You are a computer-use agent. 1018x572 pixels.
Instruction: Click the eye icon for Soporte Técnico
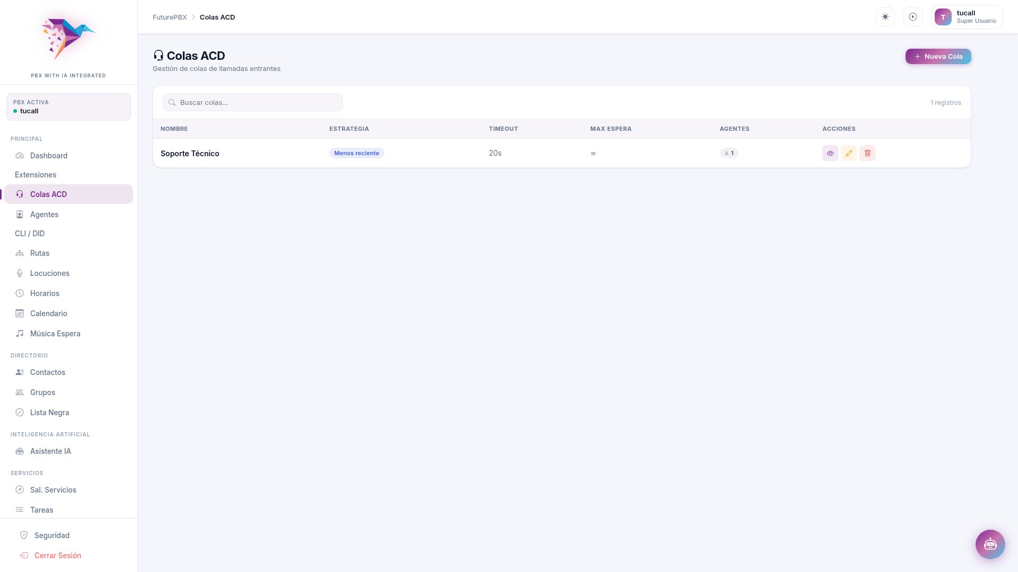coord(830,153)
